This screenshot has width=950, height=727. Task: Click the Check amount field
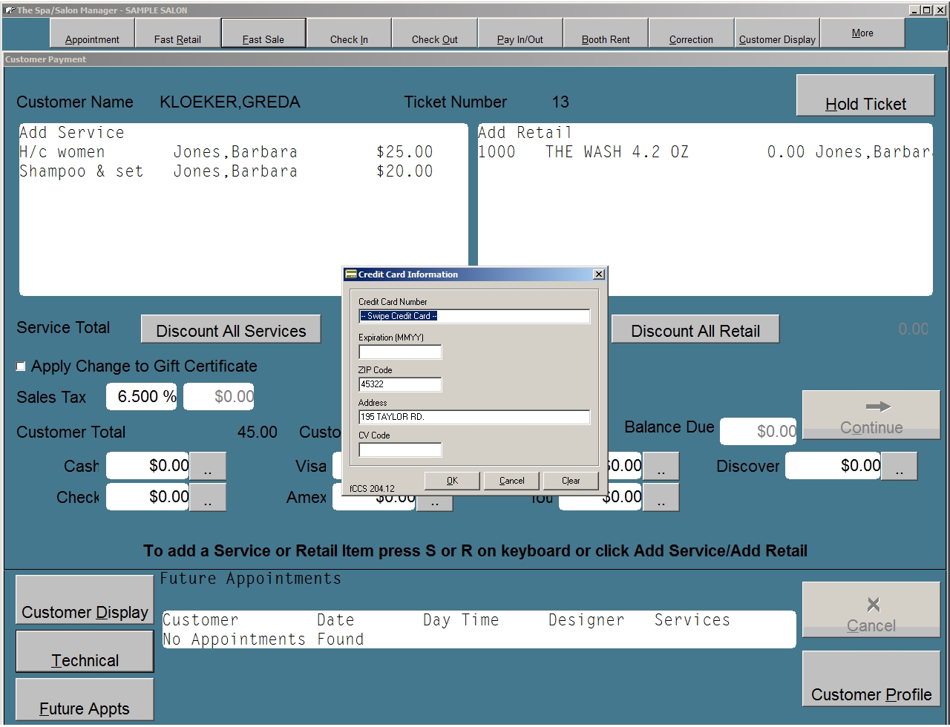(x=148, y=497)
